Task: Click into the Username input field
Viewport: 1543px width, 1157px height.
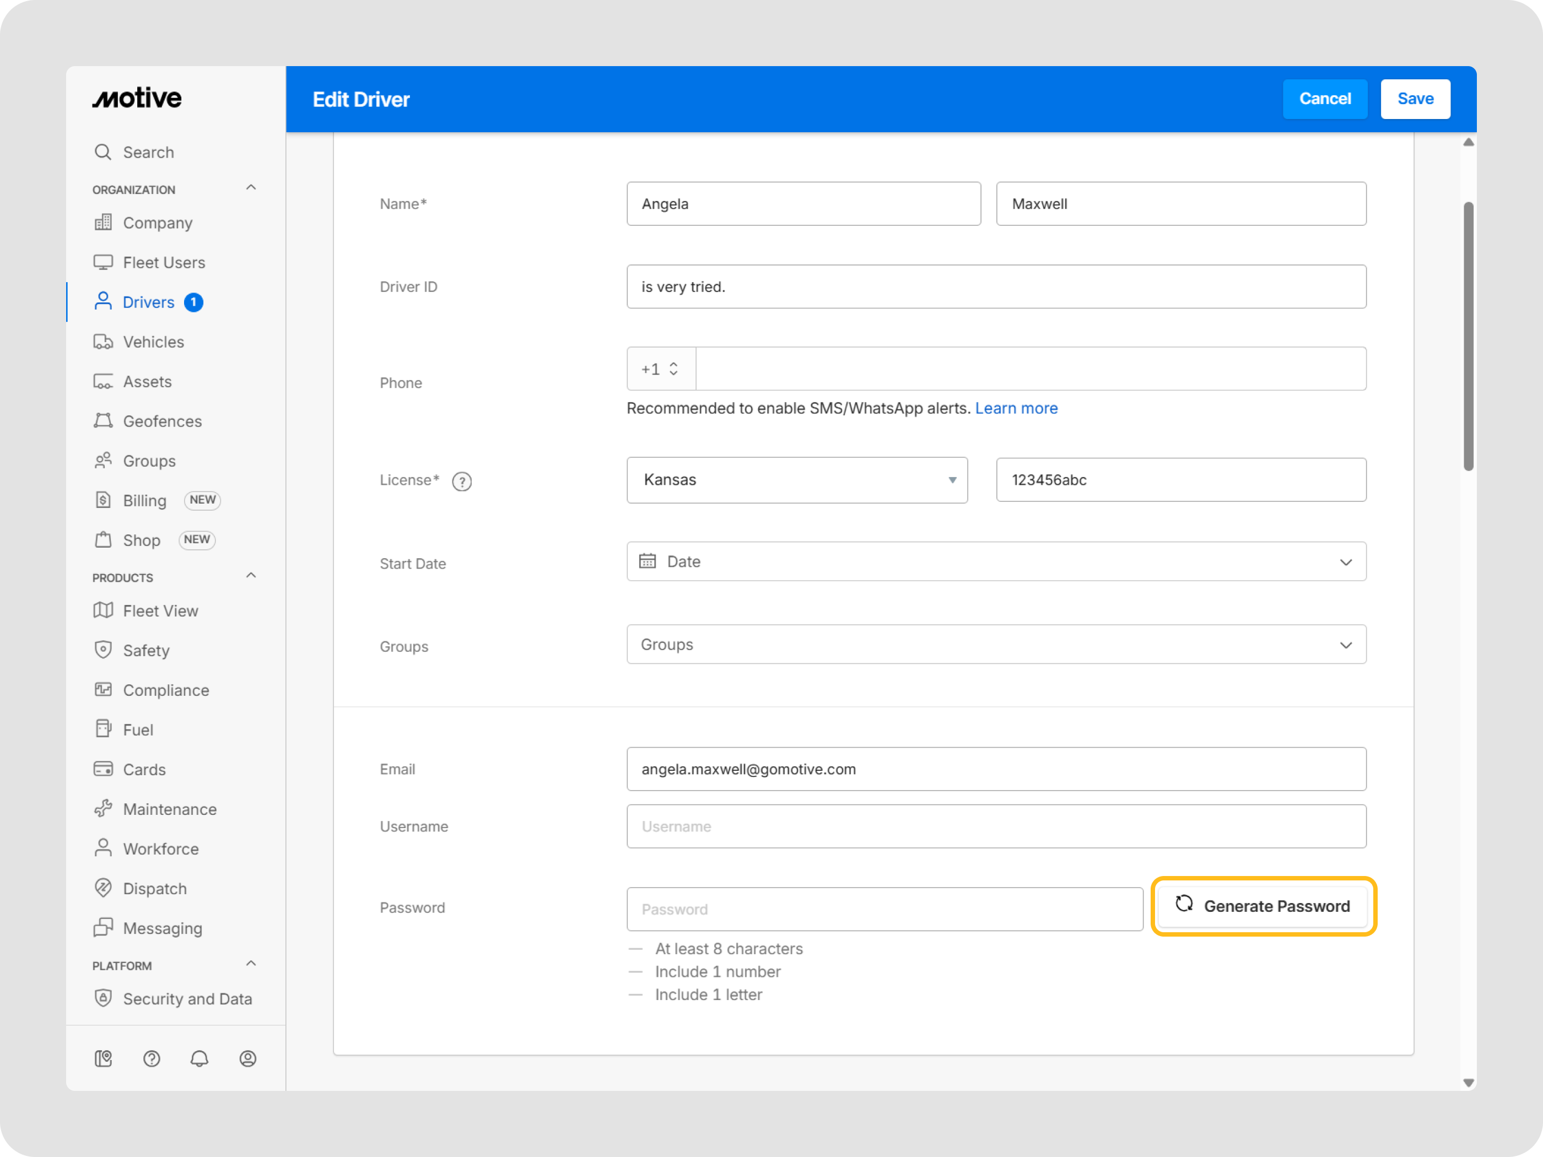Action: [x=996, y=826]
